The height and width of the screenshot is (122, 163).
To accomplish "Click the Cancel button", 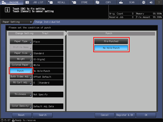I will pos(105,115).
